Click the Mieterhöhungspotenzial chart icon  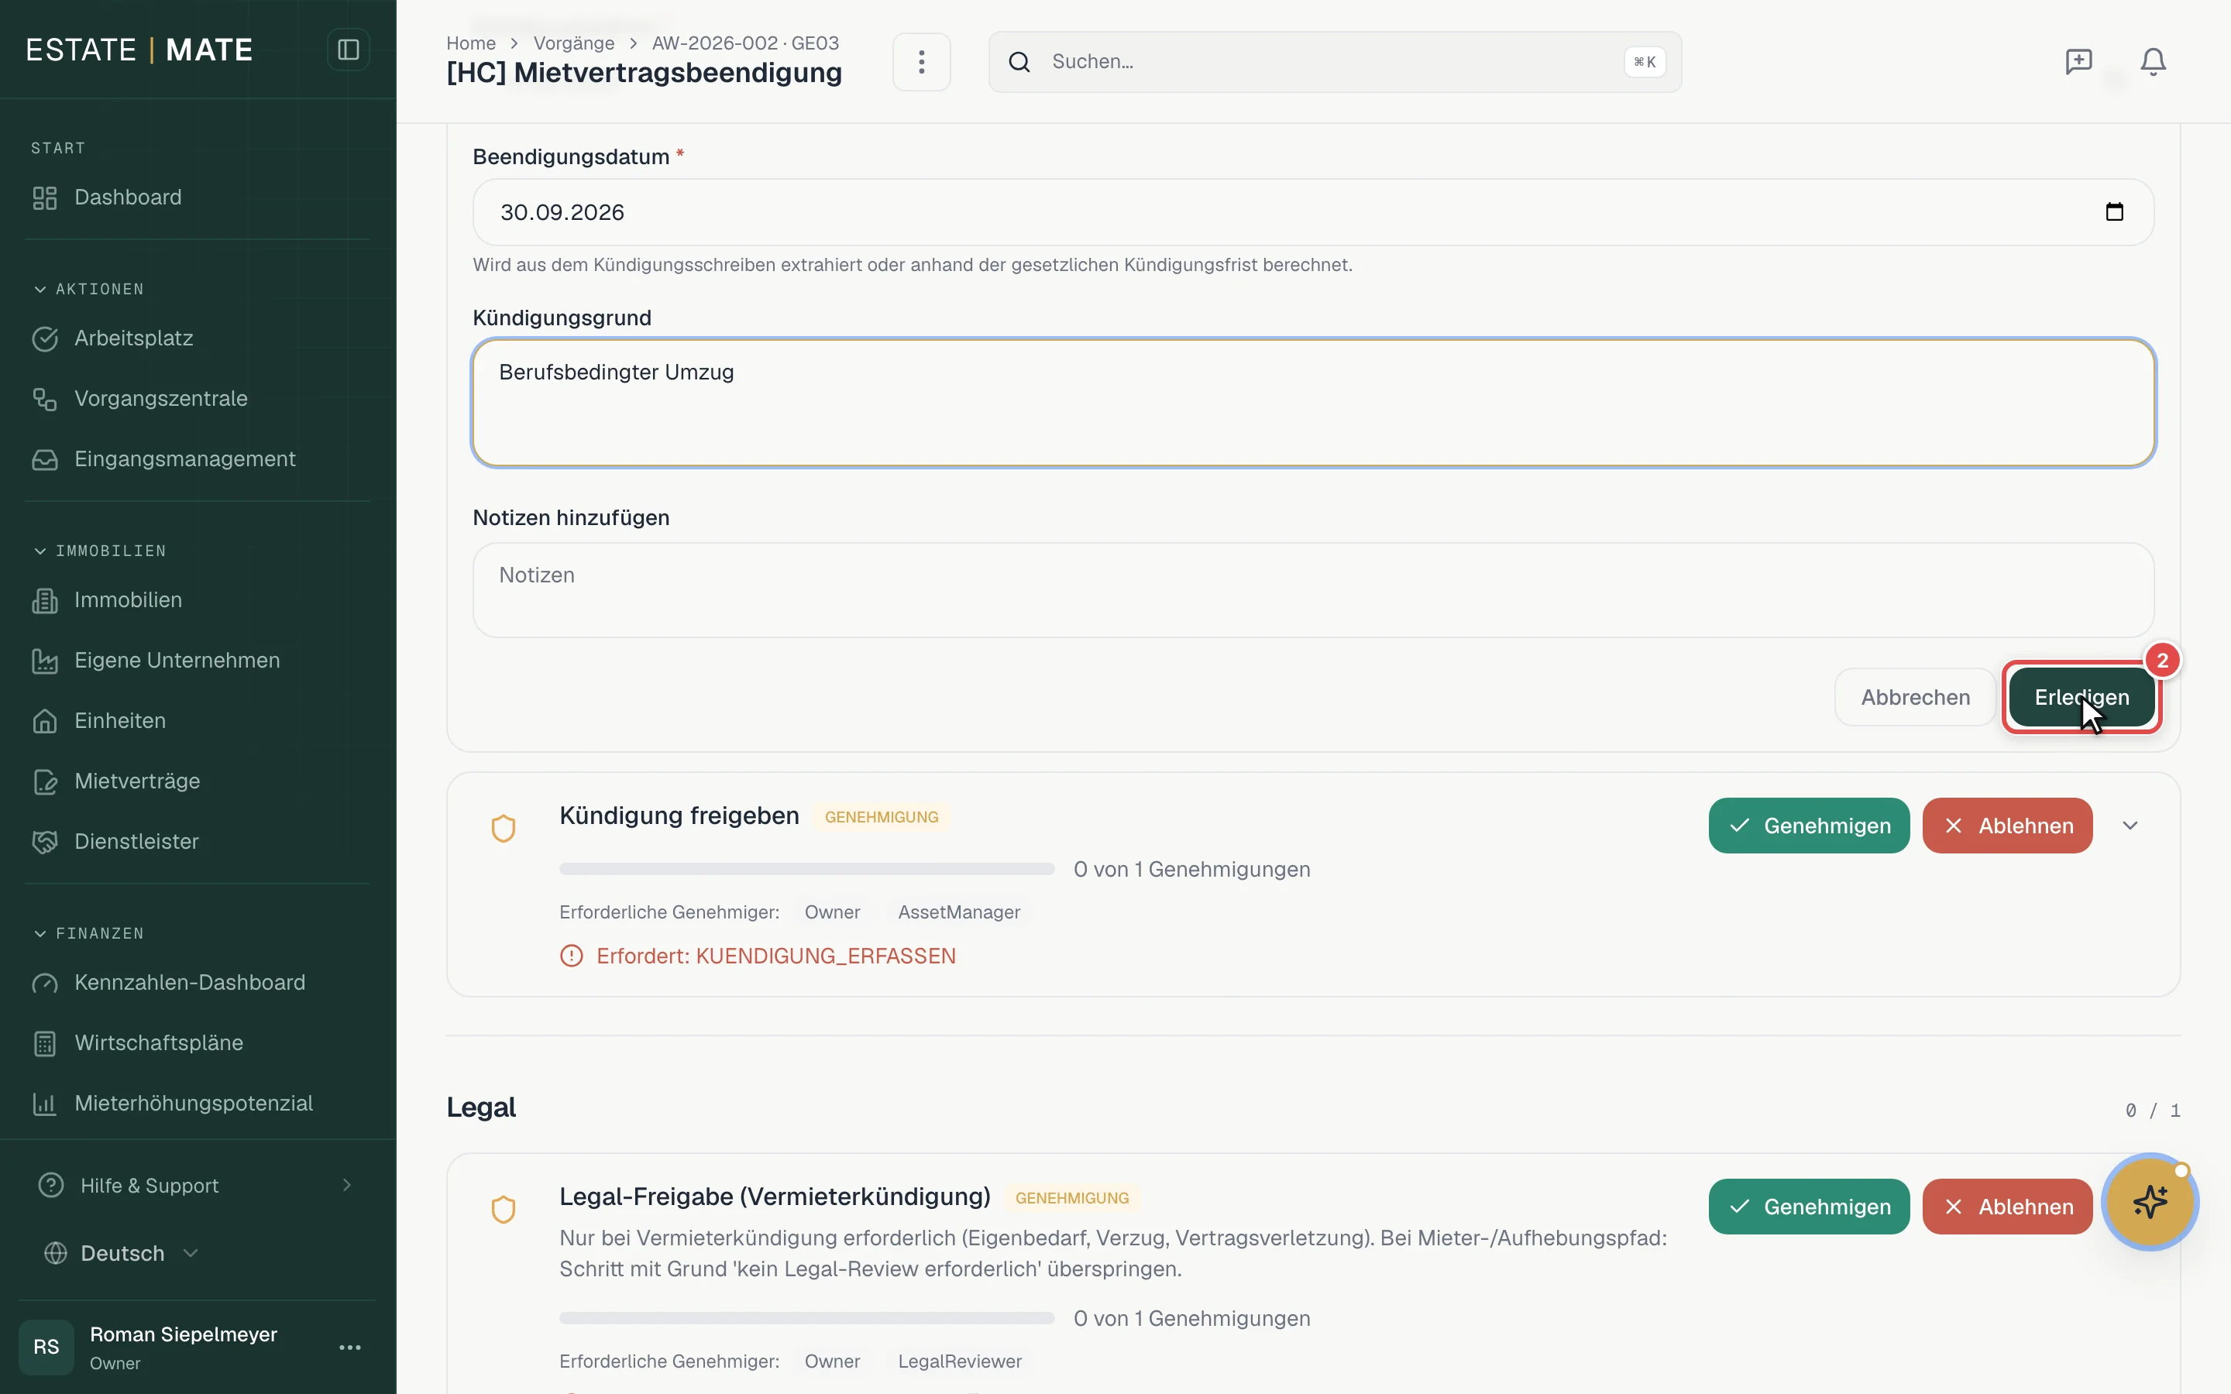[44, 1104]
